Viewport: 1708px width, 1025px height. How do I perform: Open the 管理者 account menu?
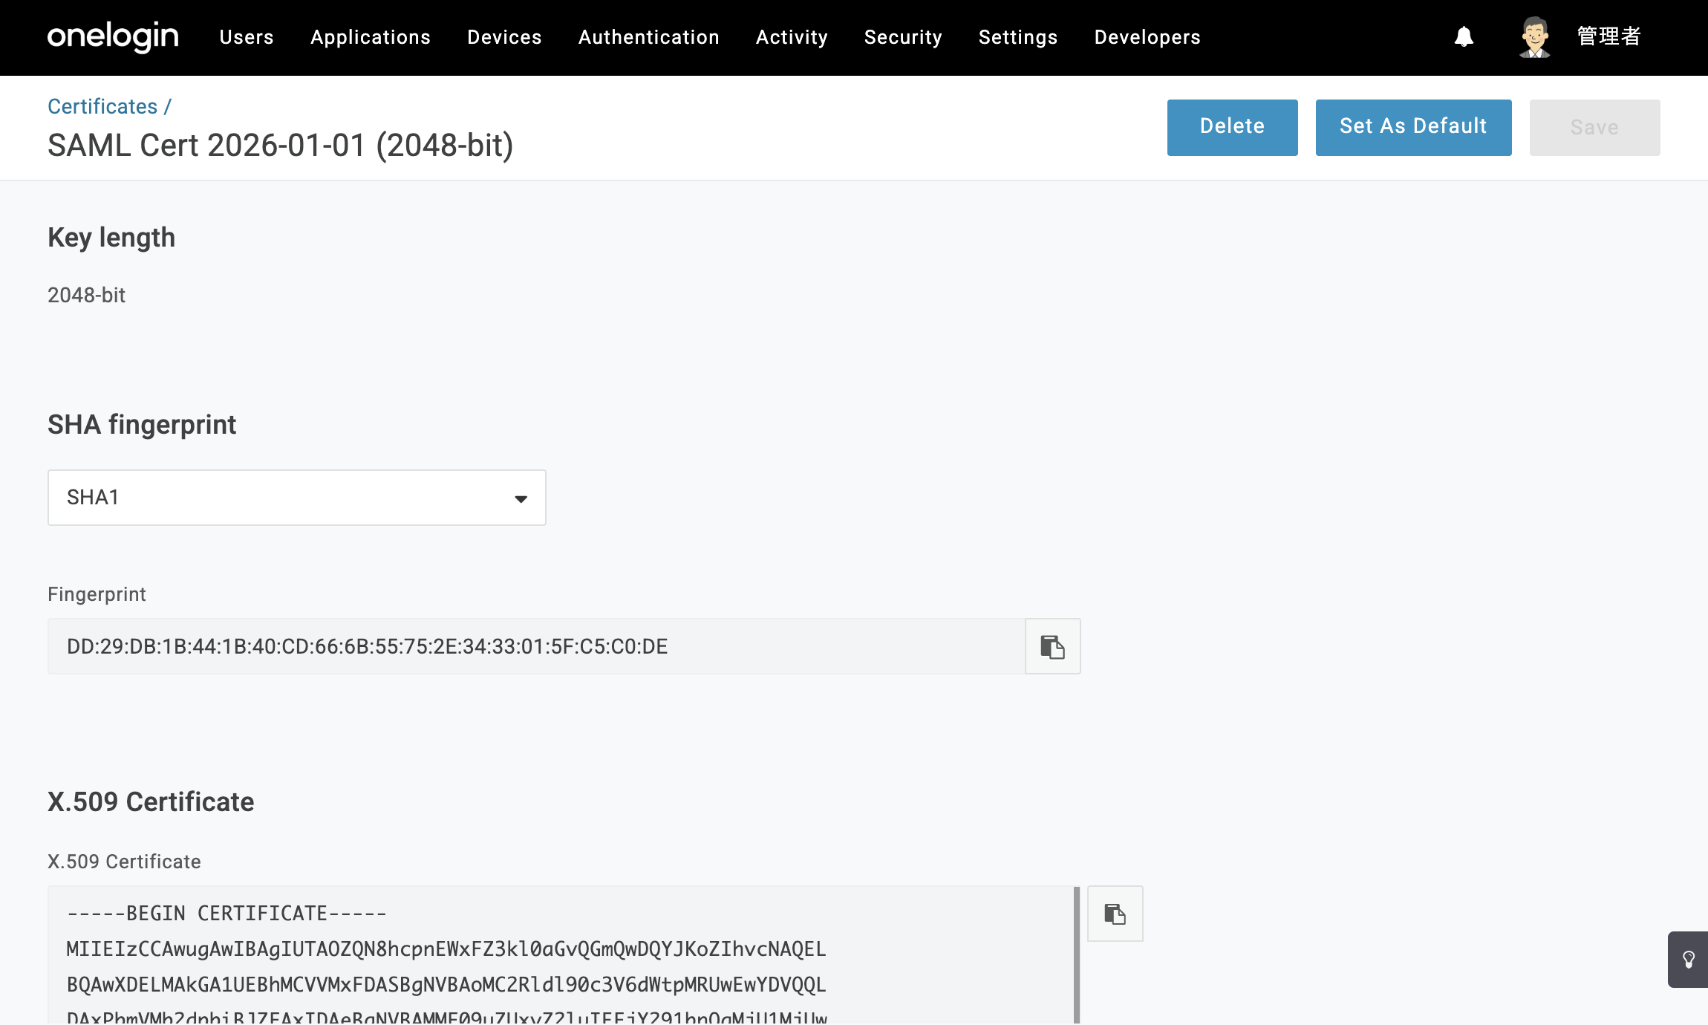point(1608,36)
